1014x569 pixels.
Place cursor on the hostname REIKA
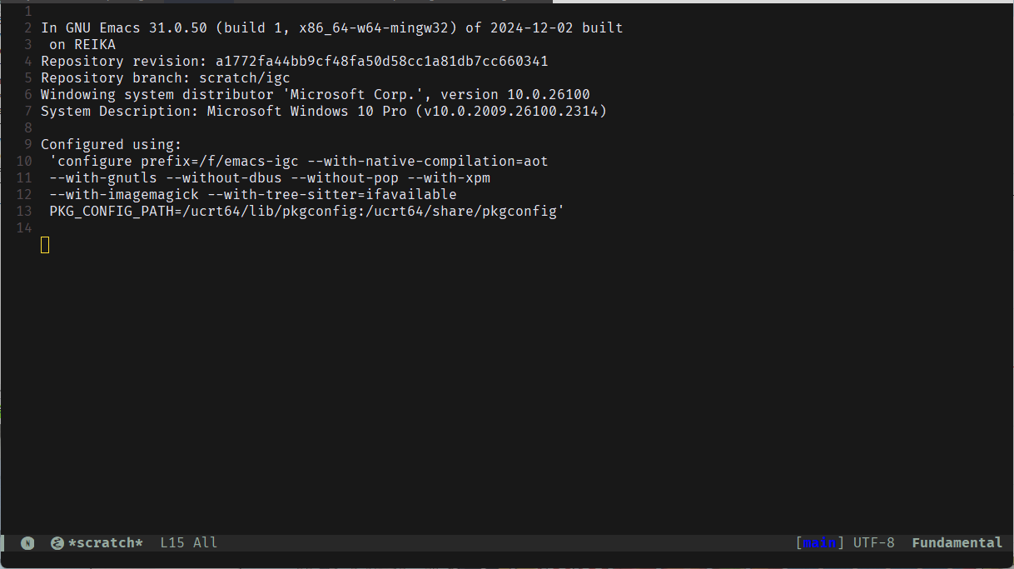(x=95, y=44)
